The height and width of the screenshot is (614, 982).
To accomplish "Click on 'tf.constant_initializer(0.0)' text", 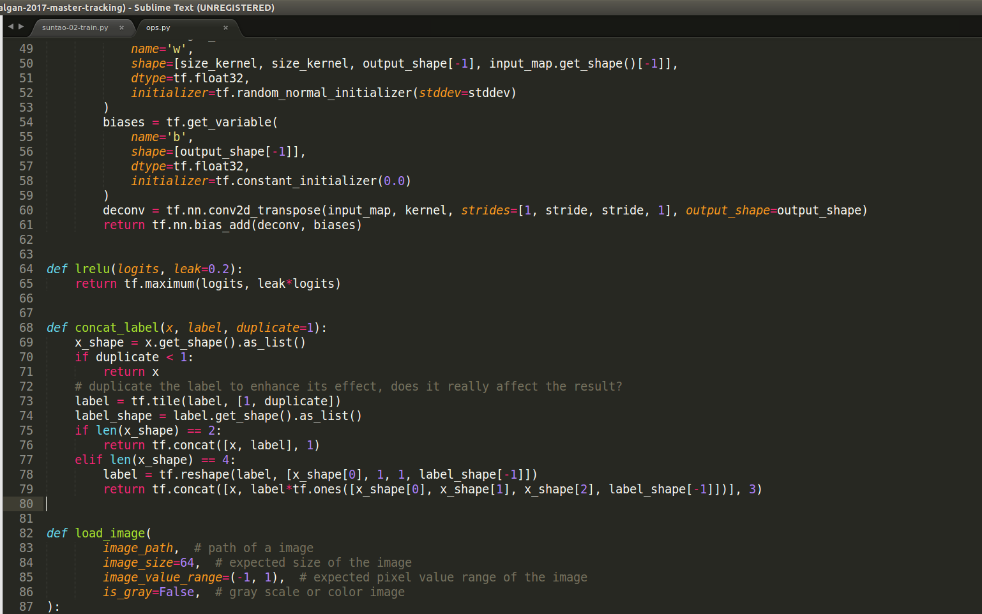I will [313, 181].
